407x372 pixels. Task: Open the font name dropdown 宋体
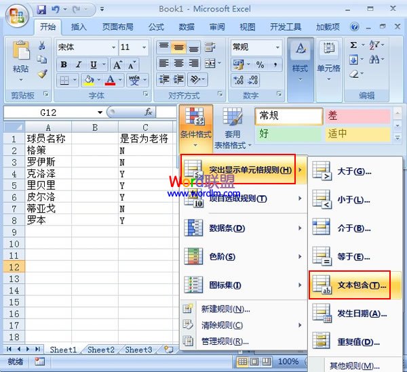[x=114, y=47]
